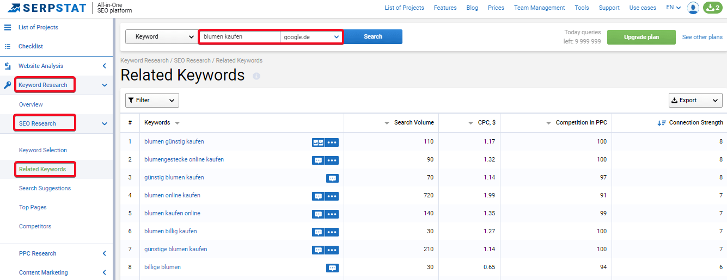Open Top Pages in the sidebar
This screenshot has height=280, width=727.
coord(33,207)
